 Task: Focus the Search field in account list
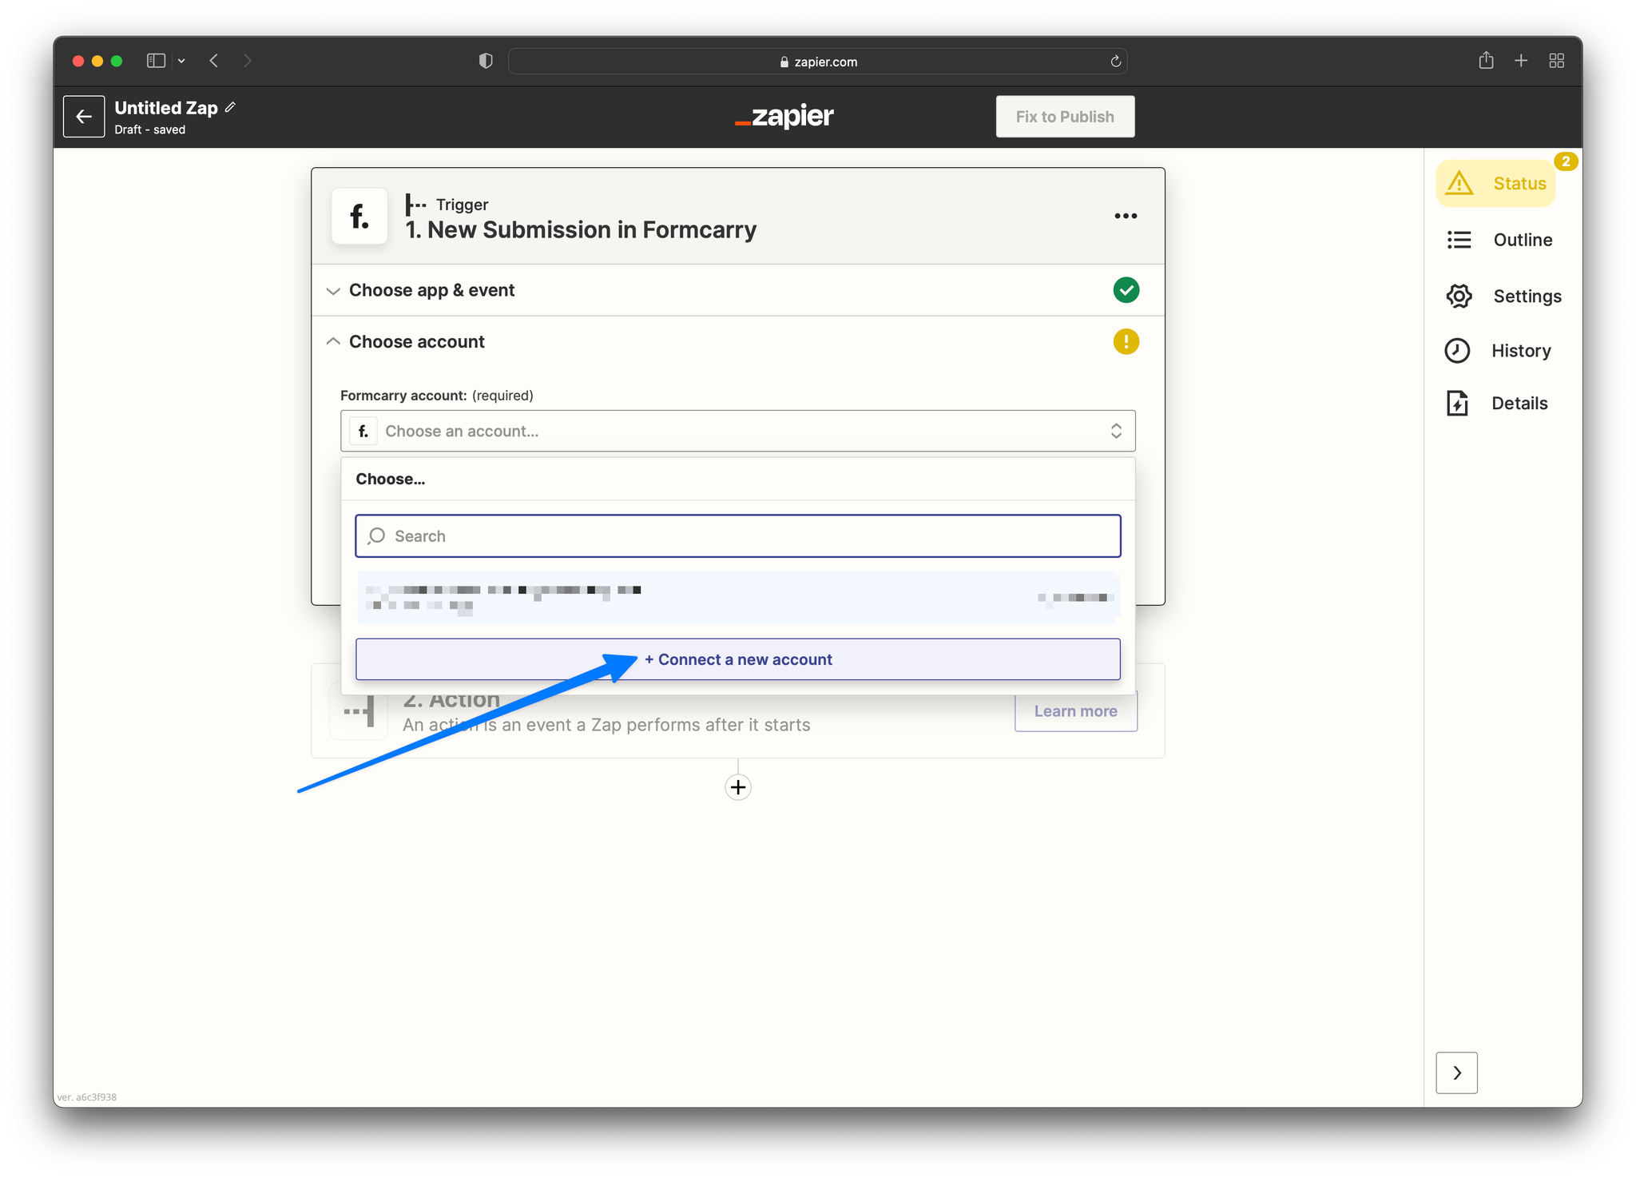point(737,536)
